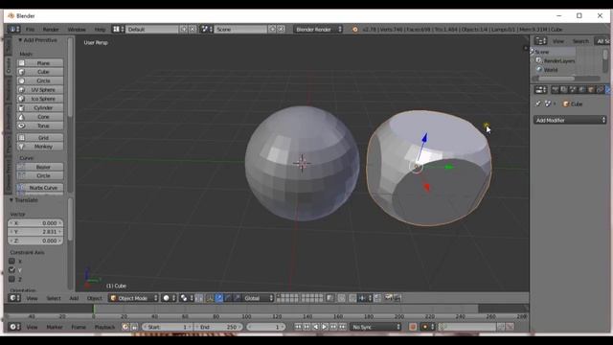Toggle automatic keyframe record button
This screenshot has width=613, height=345.
[413, 327]
